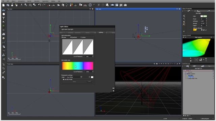Image resolution: width=216 pixels, height=121 pixels.
Task: Click the Copy icon in top toolbar
Action: 26,5
